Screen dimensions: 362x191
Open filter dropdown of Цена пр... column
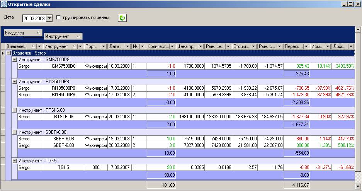pyautogui.click(x=201, y=46)
